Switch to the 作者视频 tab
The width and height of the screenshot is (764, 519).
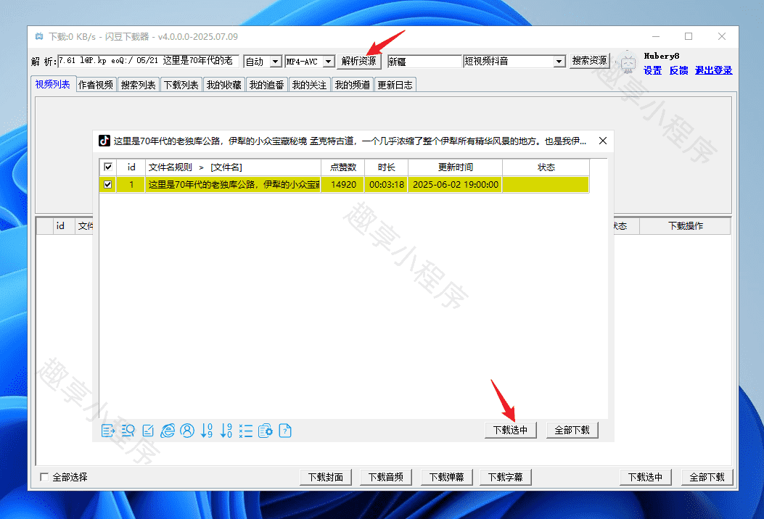pyautogui.click(x=96, y=85)
